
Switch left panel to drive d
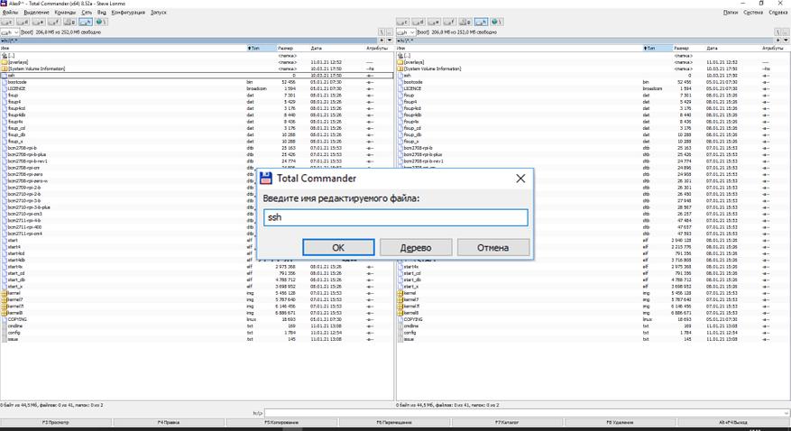(x=23, y=23)
